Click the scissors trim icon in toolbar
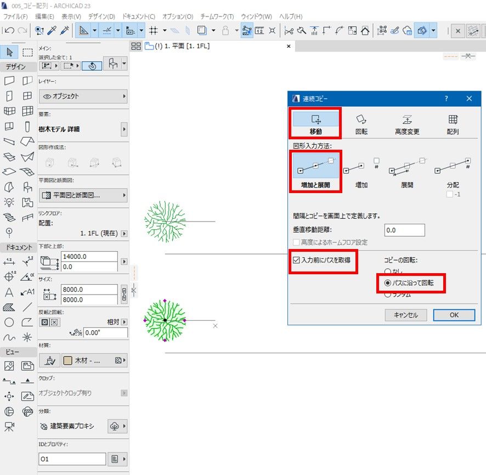This screenshot has height=475, width=486. (x=289, y=30)
